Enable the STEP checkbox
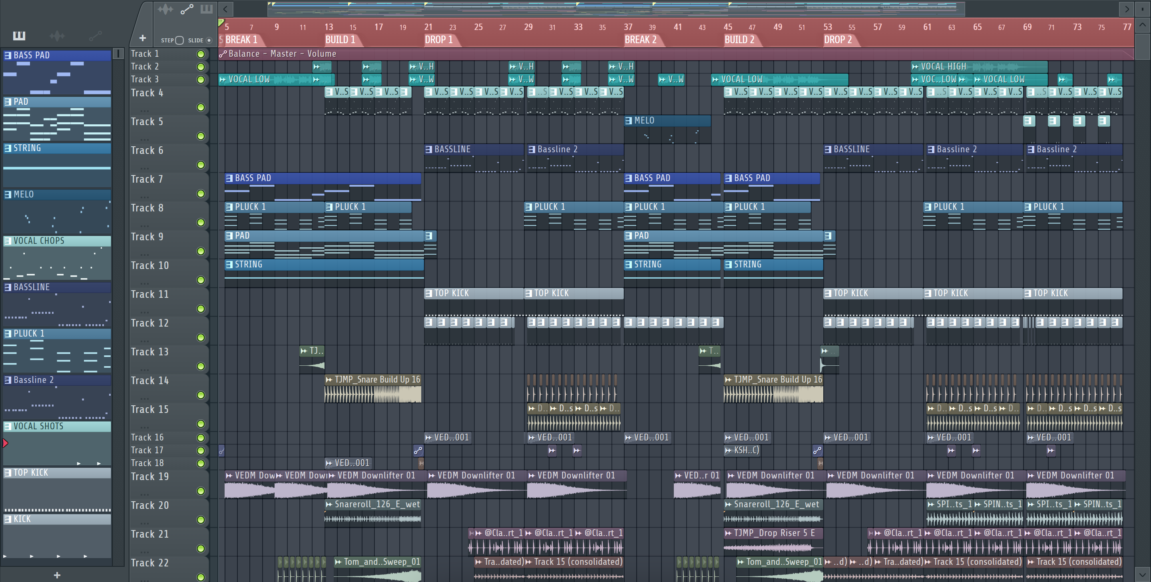The height and width of the screenshot is (582, 1151). tap(179, 40)
